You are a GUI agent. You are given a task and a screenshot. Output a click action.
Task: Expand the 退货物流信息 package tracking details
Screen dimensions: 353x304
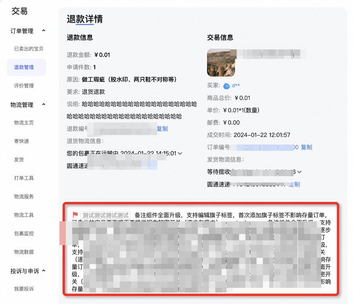(181, 154)
